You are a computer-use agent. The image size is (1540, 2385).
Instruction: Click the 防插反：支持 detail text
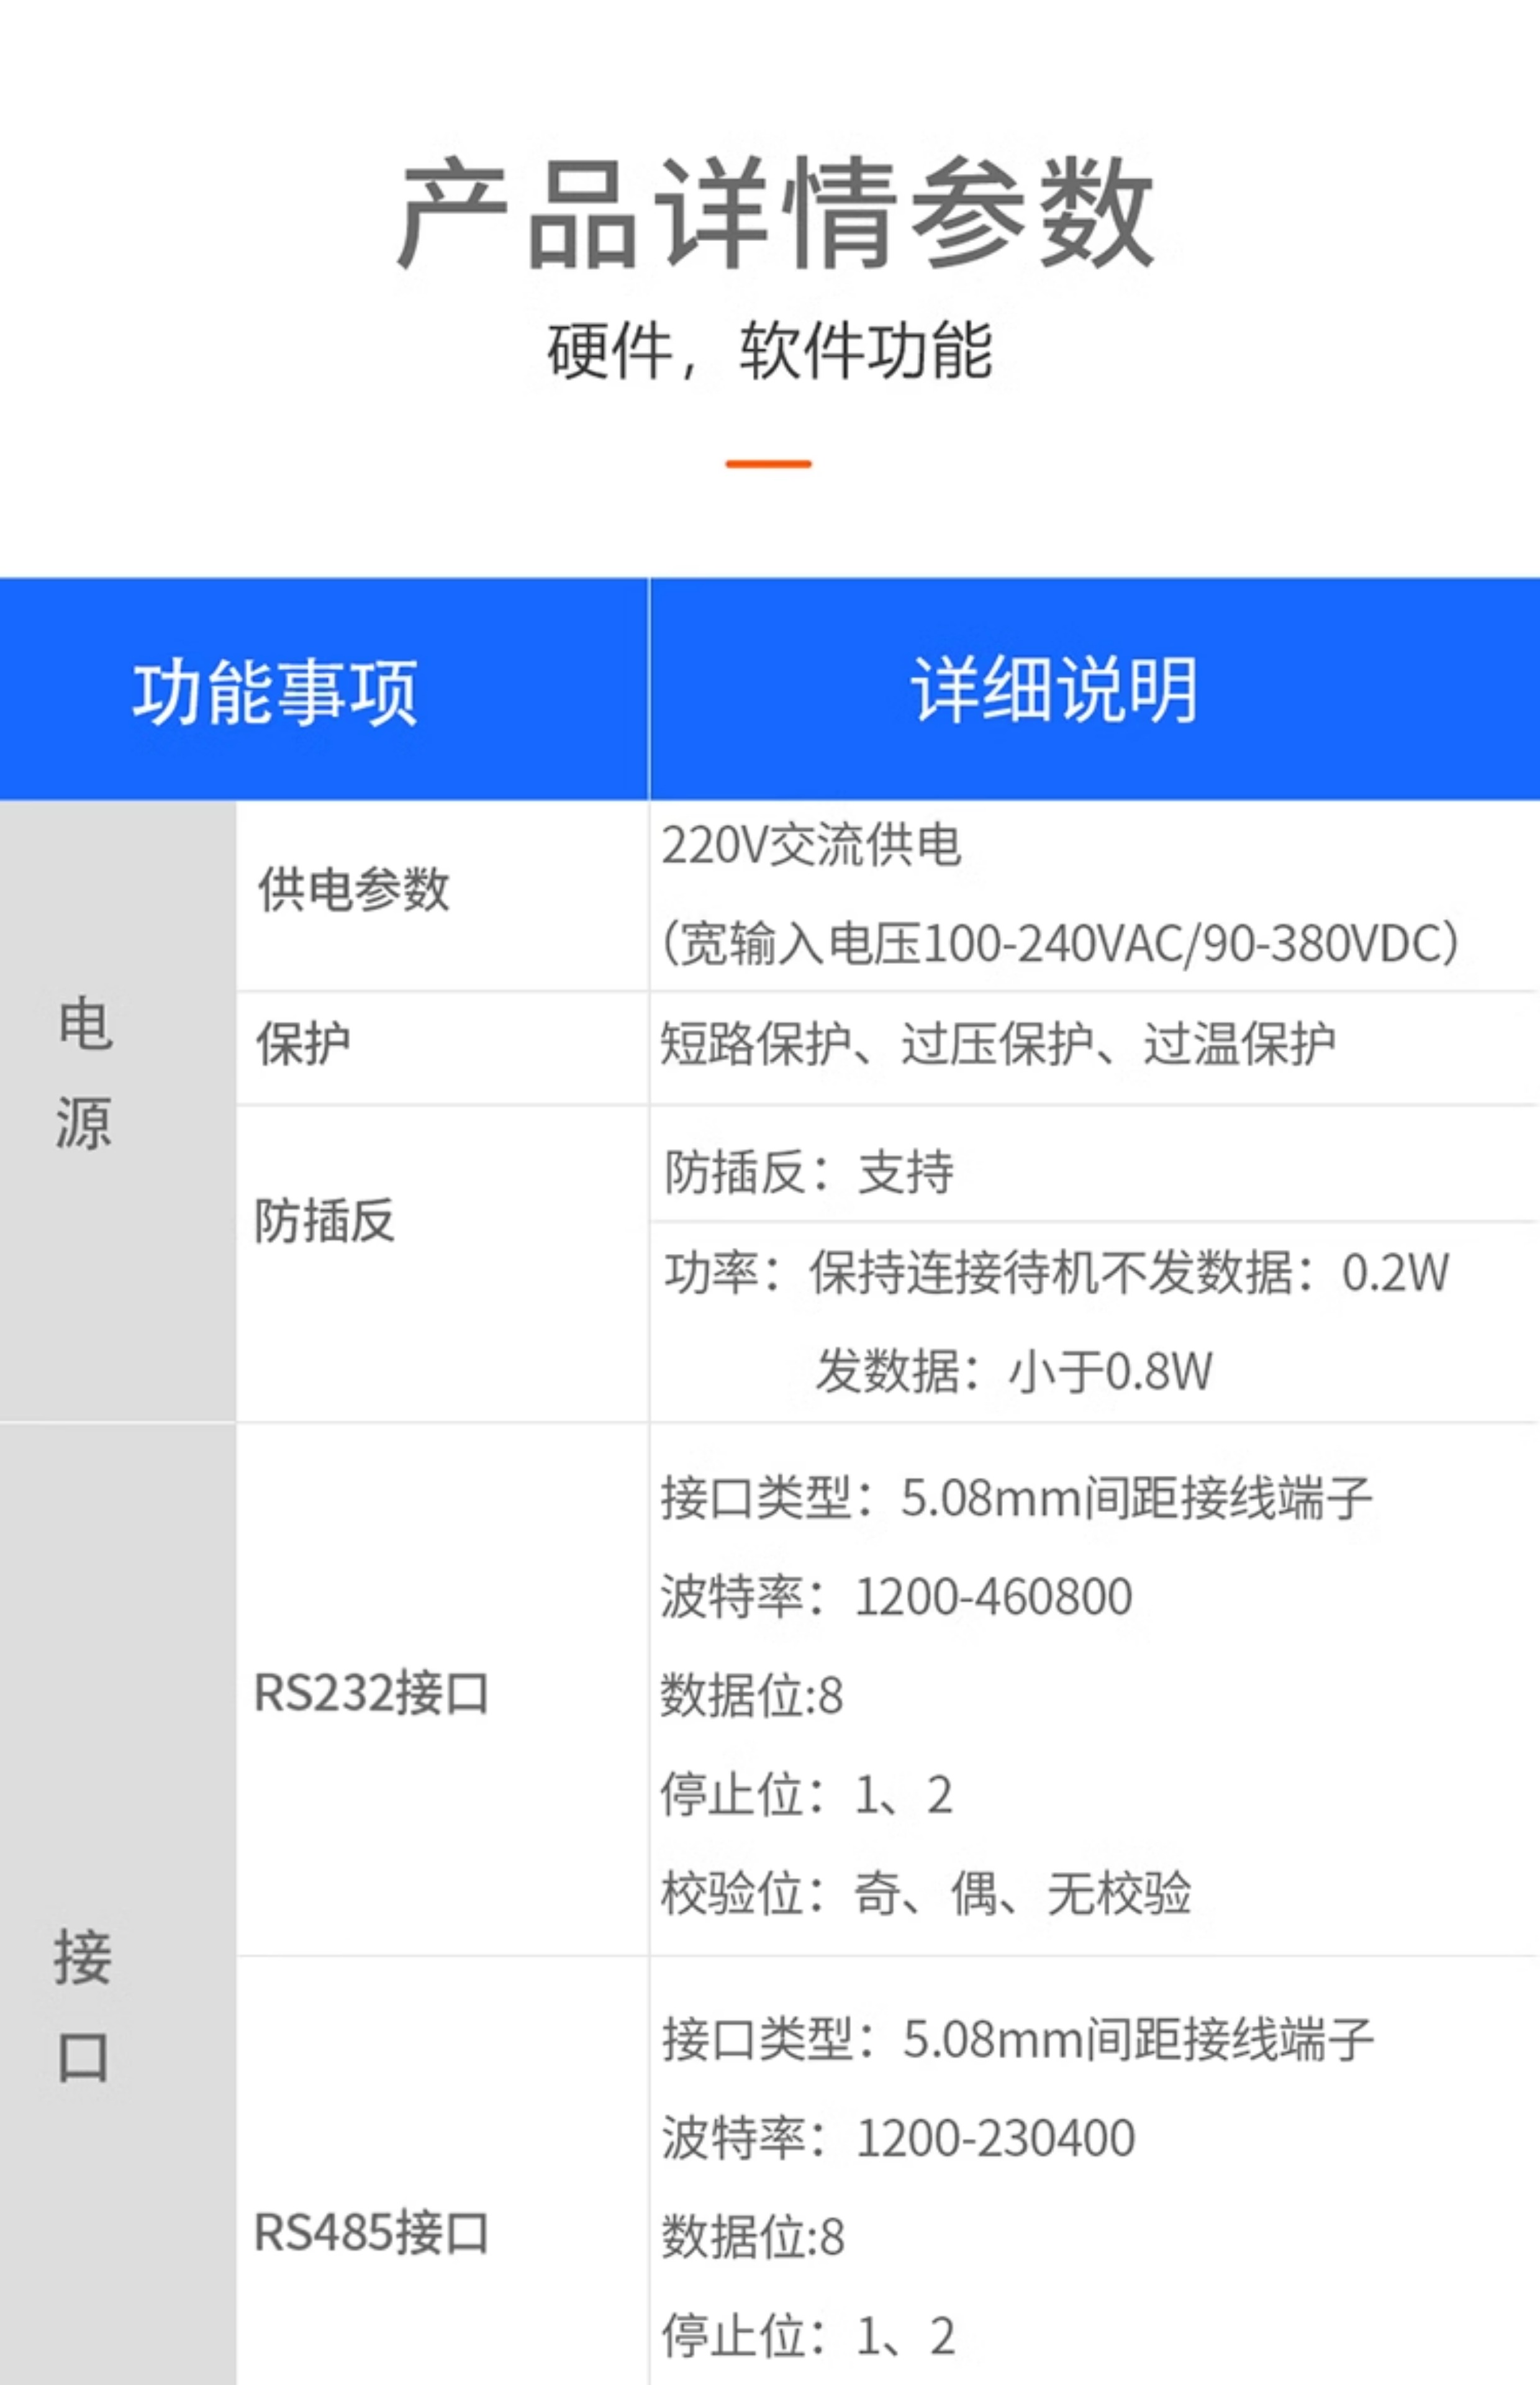[x=808, y=1172]
